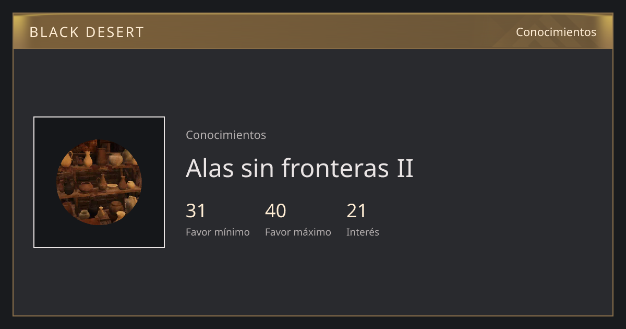Select the minimum favor value 31
The height and width of the screenshot is (329, 626).
[x=196, y=211]
